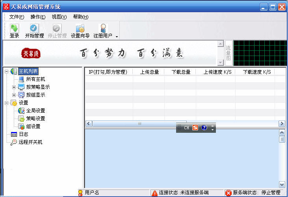Click the 主机列表 globe icon
This screenshot has width=288, height=197.
click(x=14, y=71)
